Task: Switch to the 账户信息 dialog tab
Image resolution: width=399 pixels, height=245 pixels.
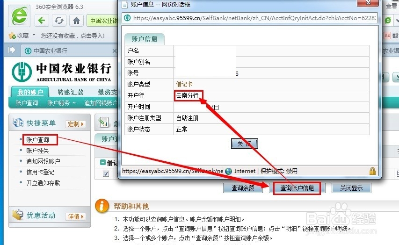Action: click(144, 39)
